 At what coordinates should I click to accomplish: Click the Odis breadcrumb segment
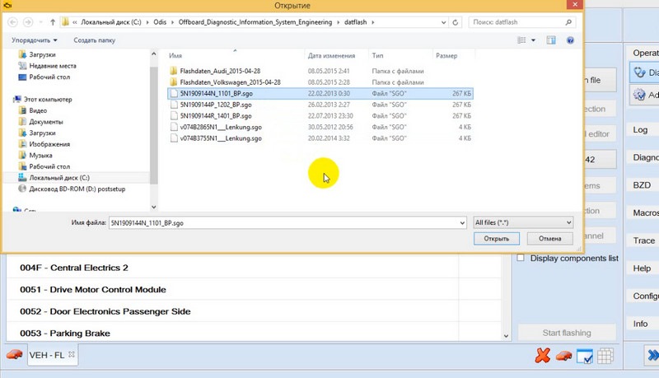point(160,22)
